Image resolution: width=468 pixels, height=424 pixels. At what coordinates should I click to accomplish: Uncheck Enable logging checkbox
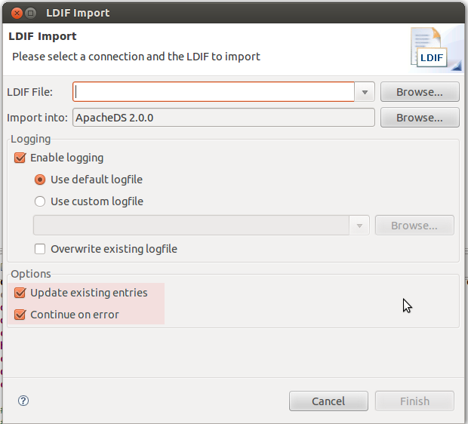[x=20, y=158]
